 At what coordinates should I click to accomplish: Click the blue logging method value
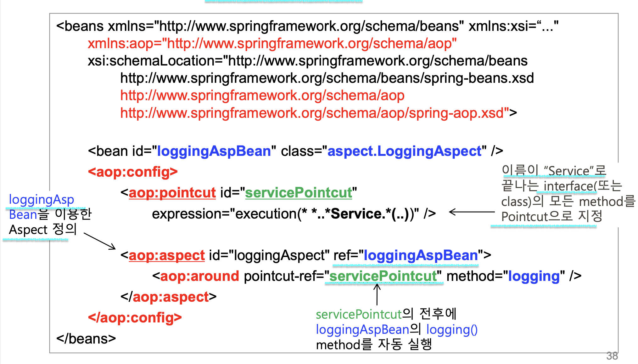pyautogui.click(x=534, y=276)
